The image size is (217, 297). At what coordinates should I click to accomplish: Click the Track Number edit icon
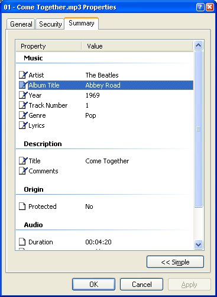(23, 105)
